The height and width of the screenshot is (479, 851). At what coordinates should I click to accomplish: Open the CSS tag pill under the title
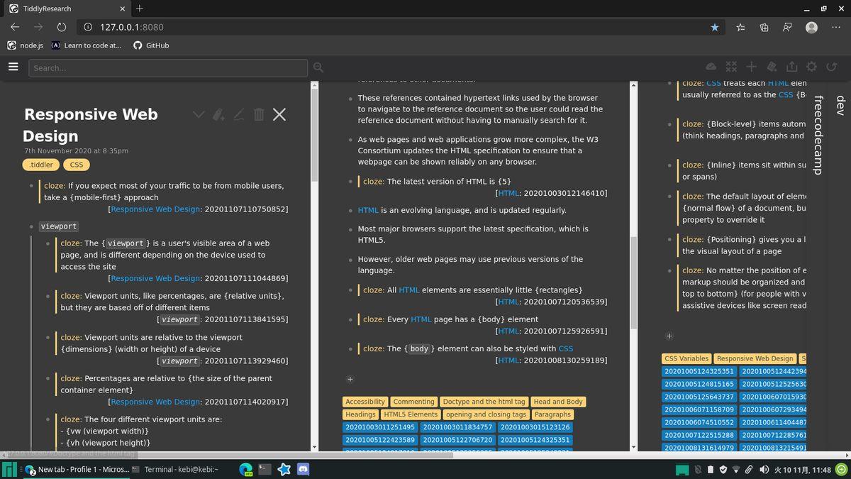tap(77, 165)
